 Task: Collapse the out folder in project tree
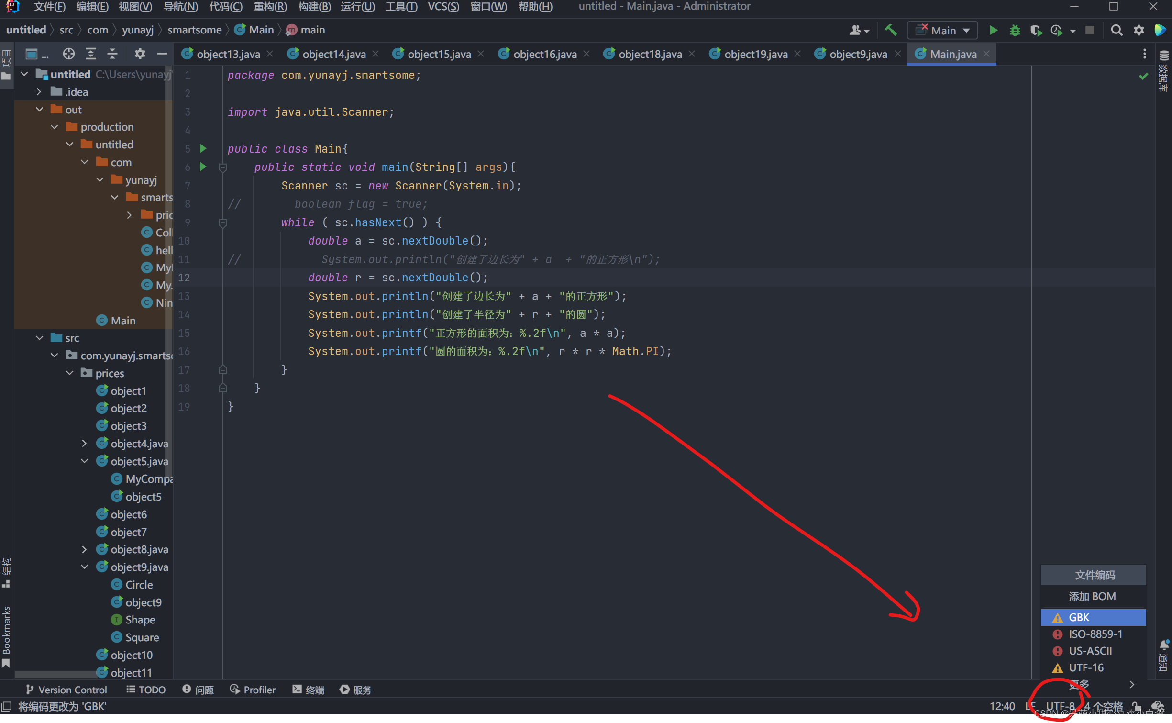point(40,110)
